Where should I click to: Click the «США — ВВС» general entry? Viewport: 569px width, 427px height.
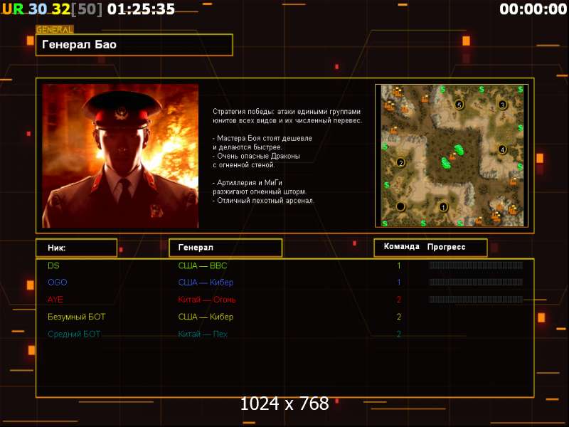(x=203, y=265)
